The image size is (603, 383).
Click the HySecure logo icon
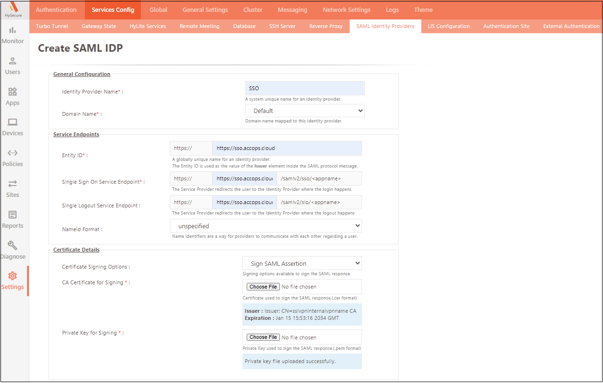pyautogui.click(x=13, y=8)
